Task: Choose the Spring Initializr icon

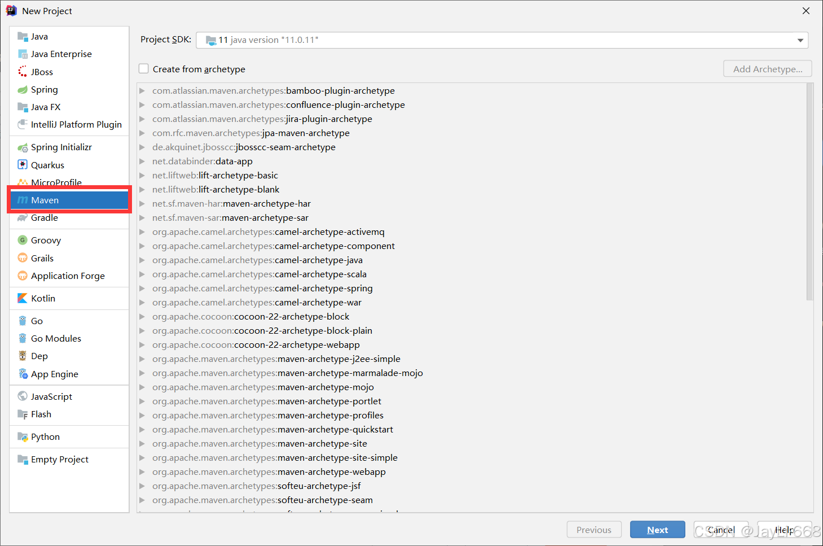Action: pyautogui.click(x=23, y=147)
